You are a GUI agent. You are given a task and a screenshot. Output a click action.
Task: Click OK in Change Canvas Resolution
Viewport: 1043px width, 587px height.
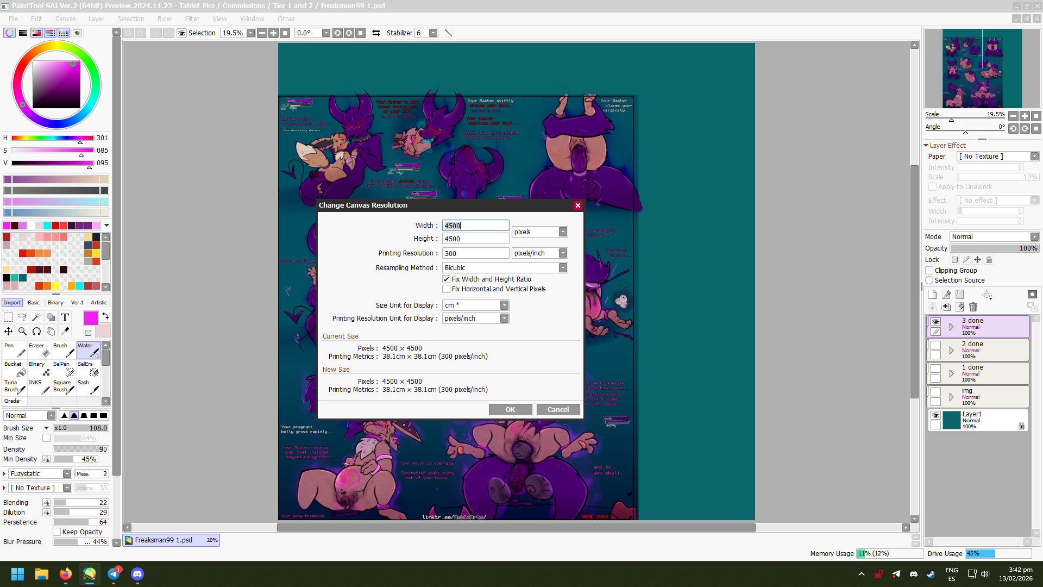tap(510, 410)
